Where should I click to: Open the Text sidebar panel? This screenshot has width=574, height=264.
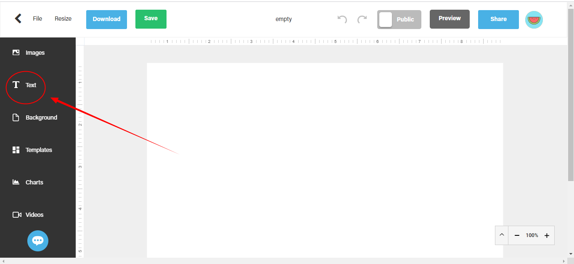click(25, 85)
